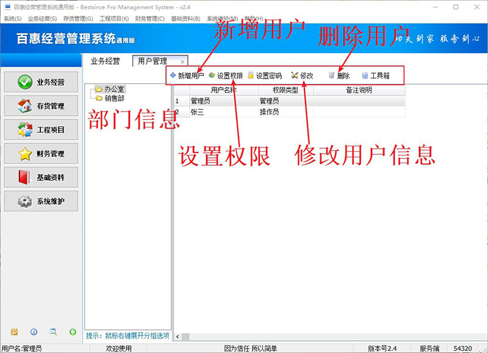Click the orange key icon in the bottom-left panel
488x353 pixels.
14,332
